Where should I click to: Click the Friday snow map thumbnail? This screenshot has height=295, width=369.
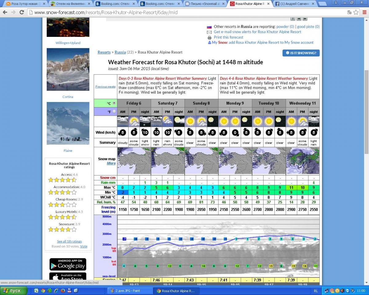[134, 161]
